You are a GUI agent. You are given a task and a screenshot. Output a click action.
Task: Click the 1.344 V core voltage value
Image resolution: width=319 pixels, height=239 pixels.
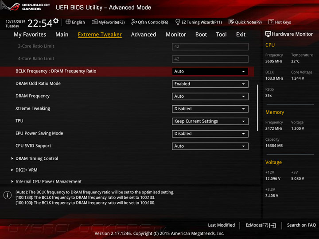coord(297,78)
